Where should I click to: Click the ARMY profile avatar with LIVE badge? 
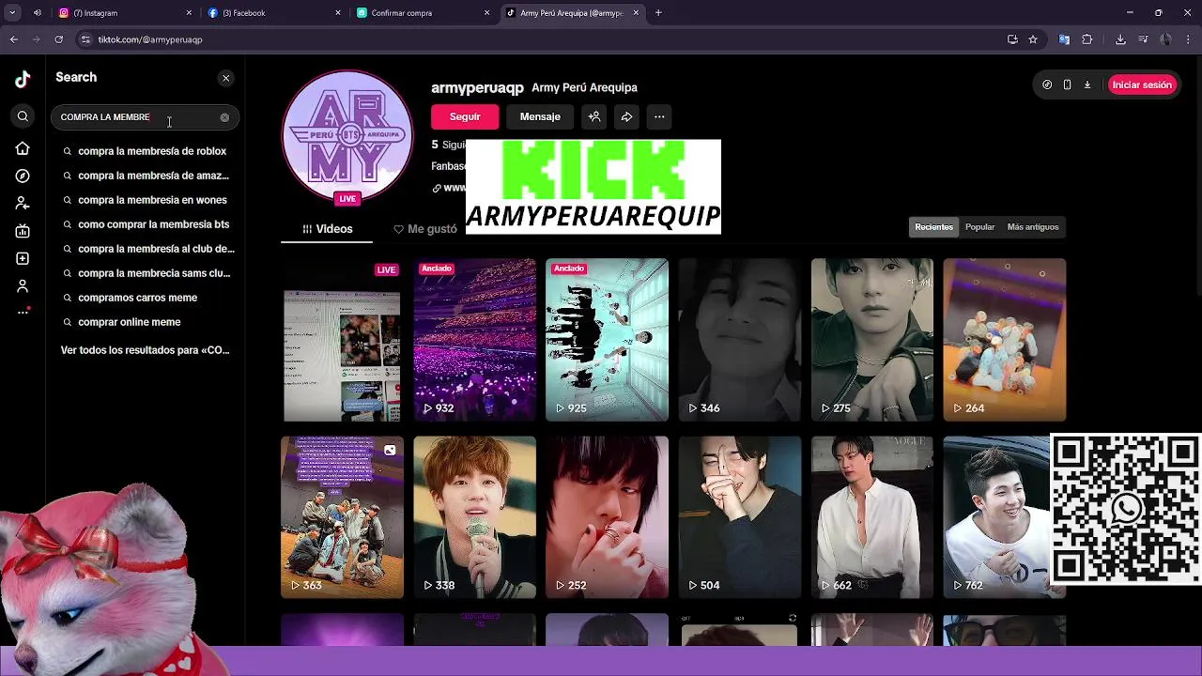click(x=347, y=136)
